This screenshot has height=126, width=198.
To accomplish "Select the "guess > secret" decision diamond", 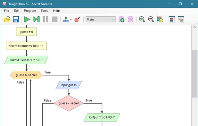I will click(x=69, y=103).
